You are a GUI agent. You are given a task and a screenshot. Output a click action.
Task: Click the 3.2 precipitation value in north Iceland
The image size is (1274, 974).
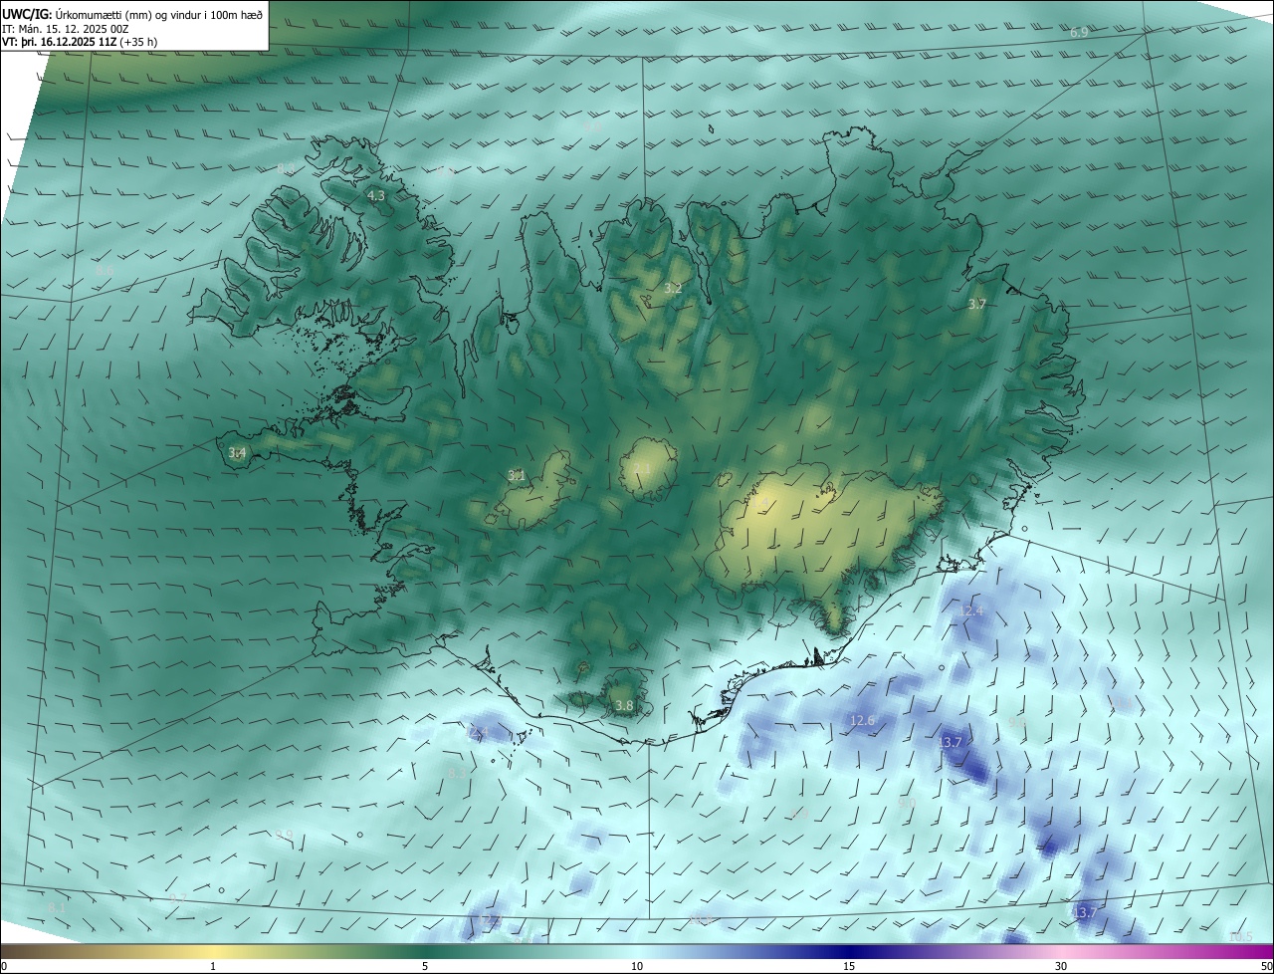[673, 289]
